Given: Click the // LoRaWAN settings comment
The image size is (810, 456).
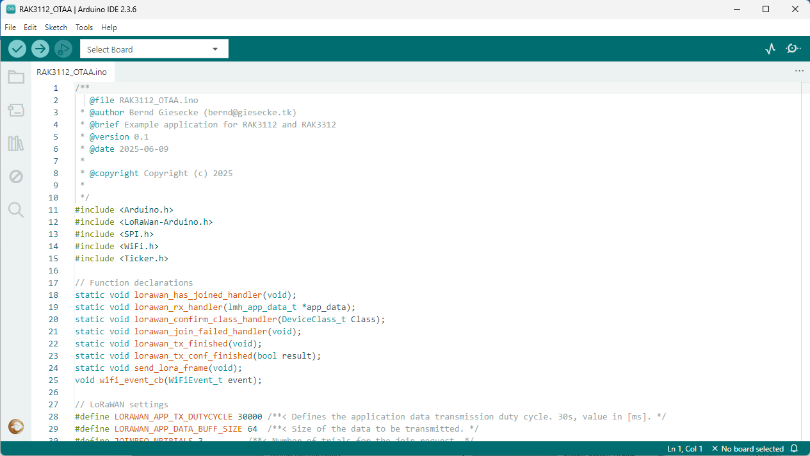Looking at the screenshot, I should (x=122, y=405).
